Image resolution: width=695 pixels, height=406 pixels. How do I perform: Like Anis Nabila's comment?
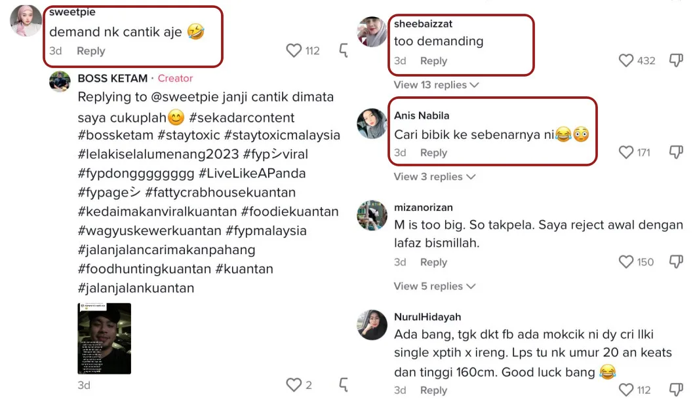pos(626,153)
